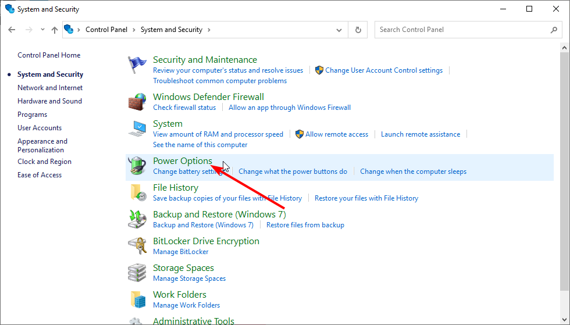Click the scrollbar up arrow
Image resolution: width=570 pixels, height=325 pixels.
[x=564, y=48]
